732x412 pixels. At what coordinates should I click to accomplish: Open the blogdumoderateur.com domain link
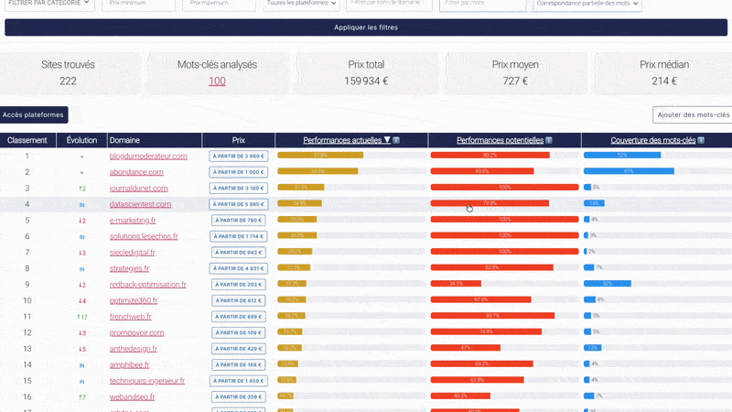148,156
